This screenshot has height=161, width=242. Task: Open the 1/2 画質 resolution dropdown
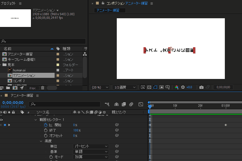click(x=125, y=87)
